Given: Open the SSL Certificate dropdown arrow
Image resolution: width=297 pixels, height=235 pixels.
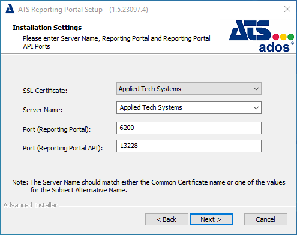Looking at the screenshot, I should click(256, 89).
